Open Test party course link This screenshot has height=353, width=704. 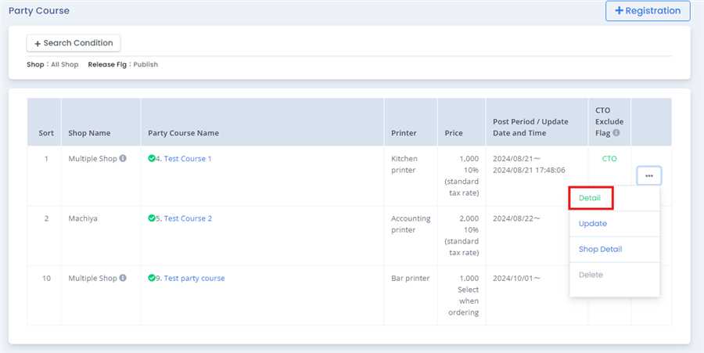[x=194, y=278]
